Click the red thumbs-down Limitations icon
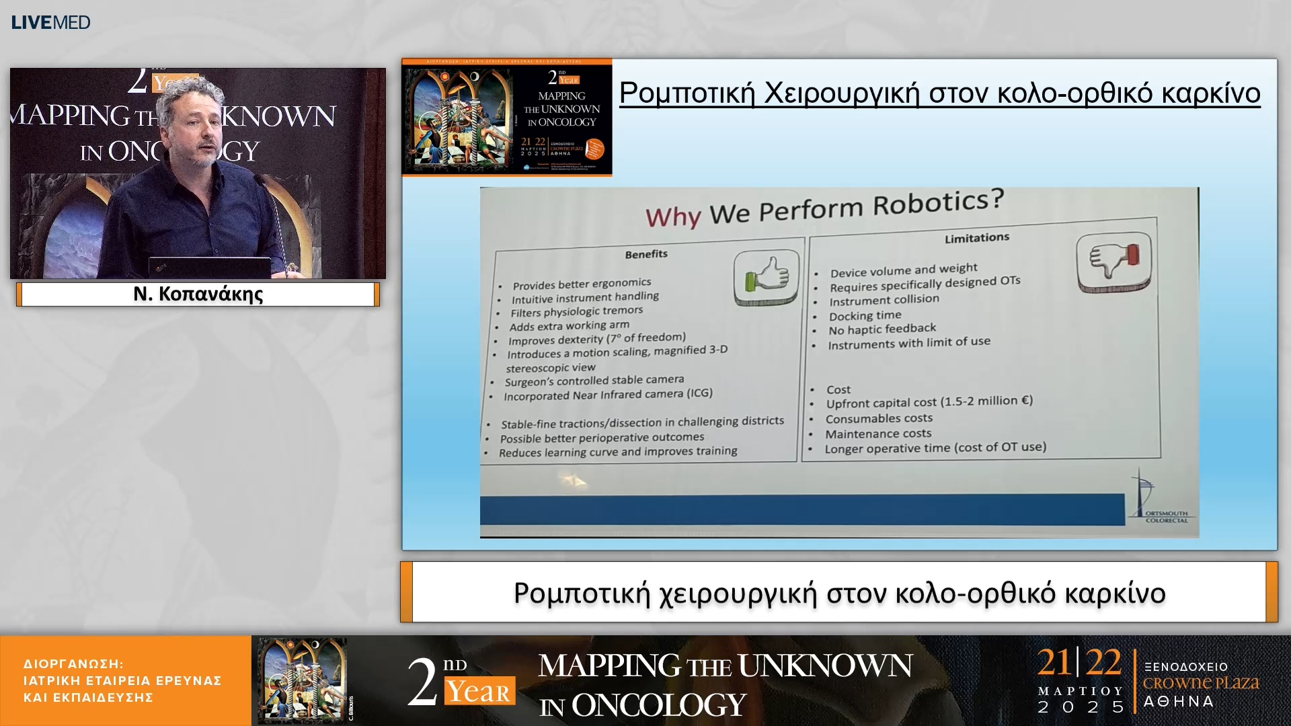 (x=1113, y=261)
